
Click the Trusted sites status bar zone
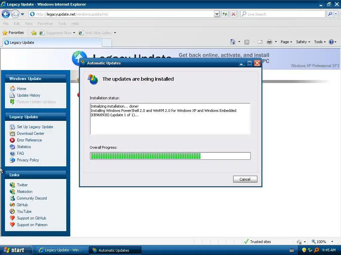tap(258, 242)
